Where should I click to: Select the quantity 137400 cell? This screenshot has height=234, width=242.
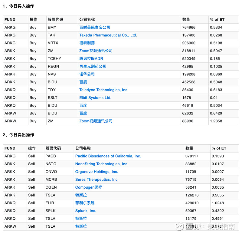[x=195, y=35]
